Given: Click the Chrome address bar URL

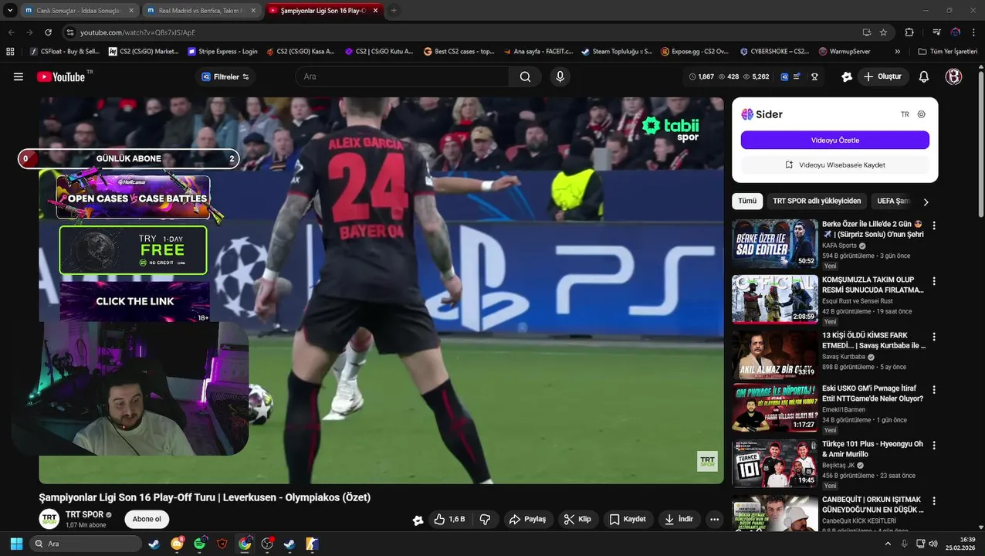Looking at the screenshot, I should [137, 32].
